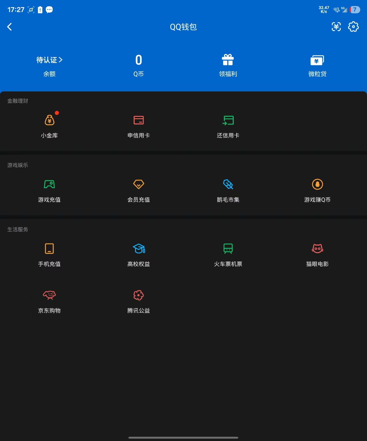Expand 待认证 verification details
The image size is (367, 441).
pos(49,60)
